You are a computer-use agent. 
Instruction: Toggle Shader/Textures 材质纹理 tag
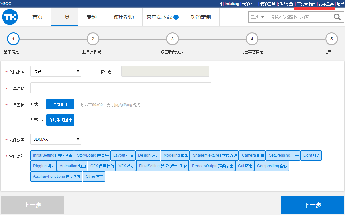coord(215,155)
